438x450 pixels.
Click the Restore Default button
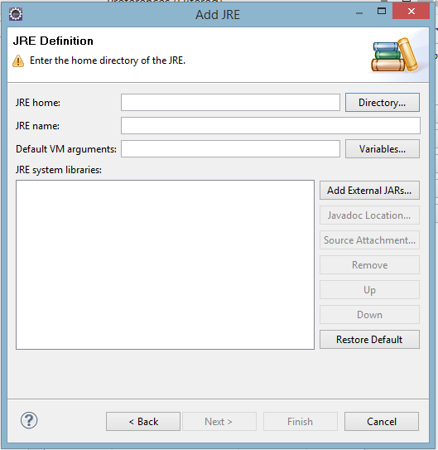tap(369, 340)
